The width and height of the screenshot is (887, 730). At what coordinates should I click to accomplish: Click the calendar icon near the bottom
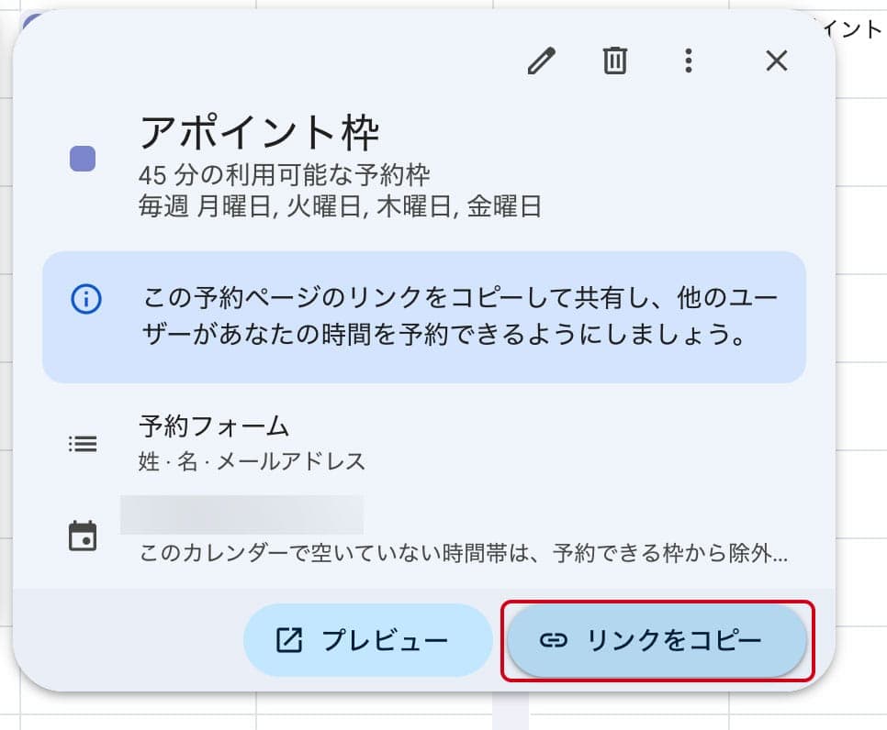[x=83, y=536]
